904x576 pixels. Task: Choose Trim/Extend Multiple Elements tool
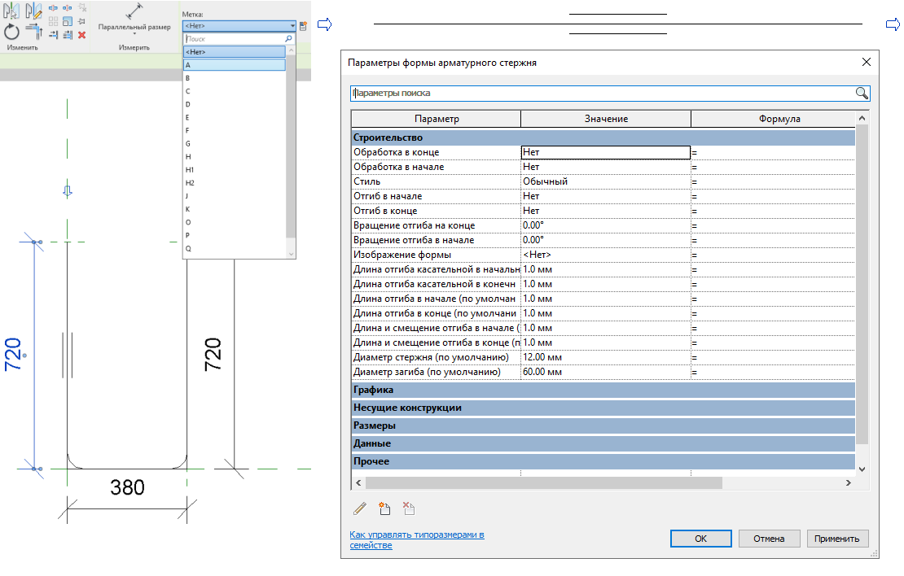[68, 34]
